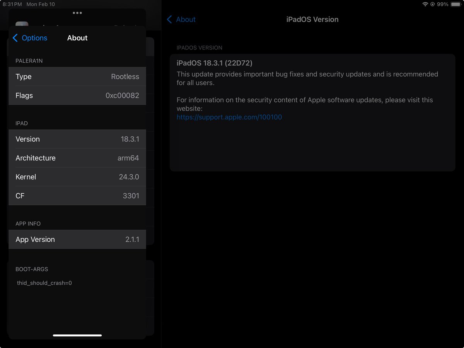Select the Architecture row showing arm64
The height and width of the screenshot is (348, 464).
coord(77,158)
